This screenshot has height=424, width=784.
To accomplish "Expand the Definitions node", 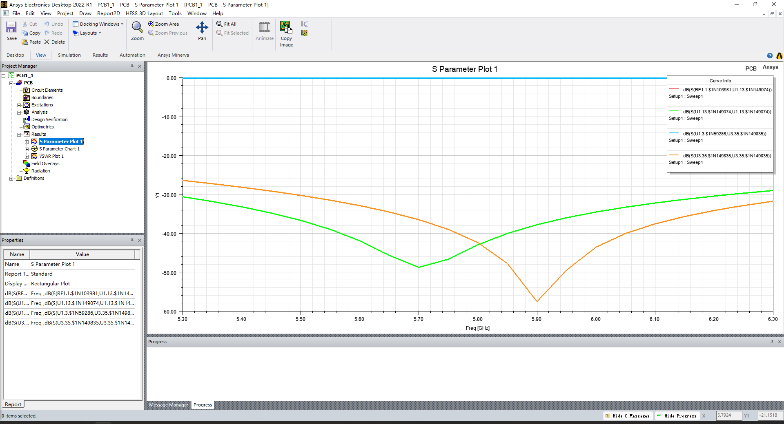I will (x=11, y=178).
